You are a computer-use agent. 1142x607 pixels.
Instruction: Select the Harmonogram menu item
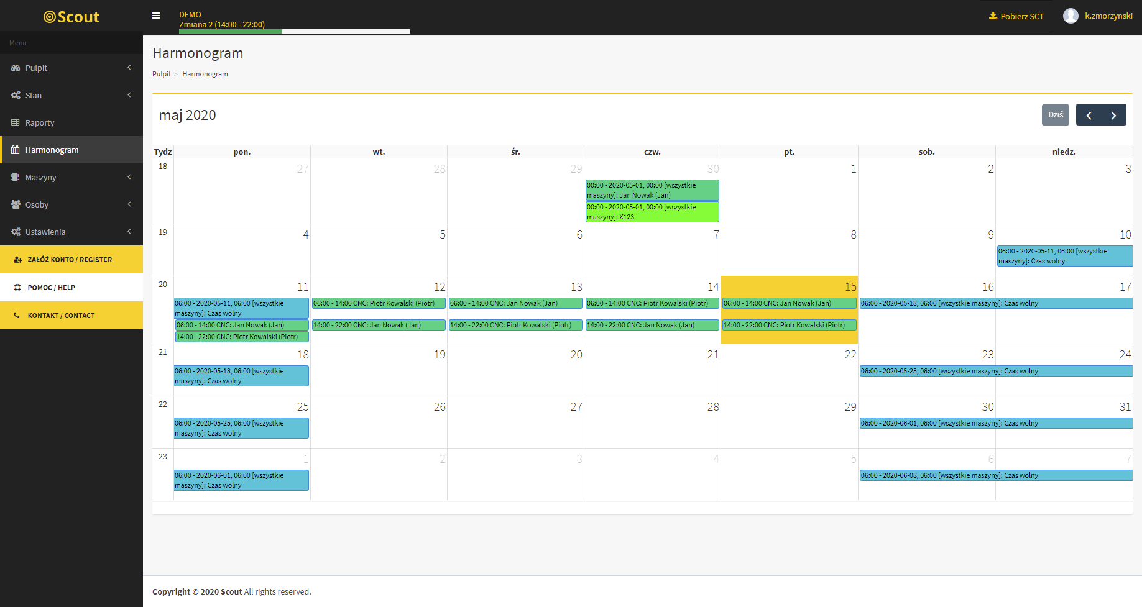(x=71, y=150)
